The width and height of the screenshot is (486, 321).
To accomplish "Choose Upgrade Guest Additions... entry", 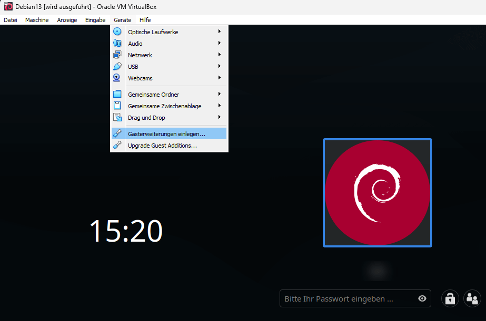I will tap(169, 146).
